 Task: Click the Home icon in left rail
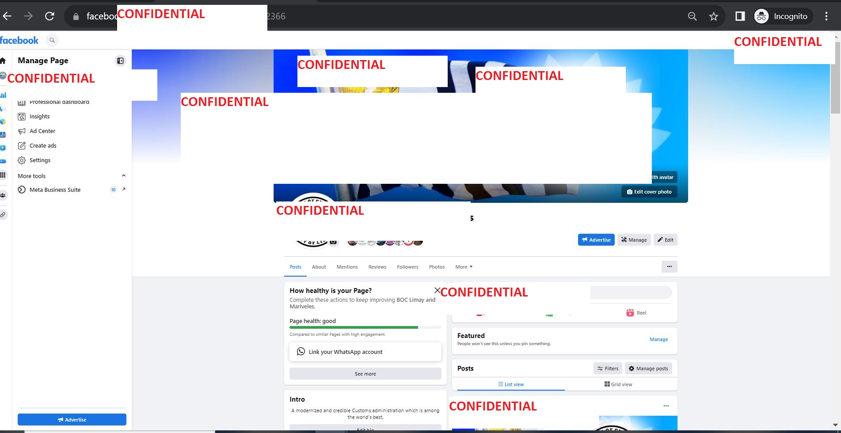tap(3, 61)
